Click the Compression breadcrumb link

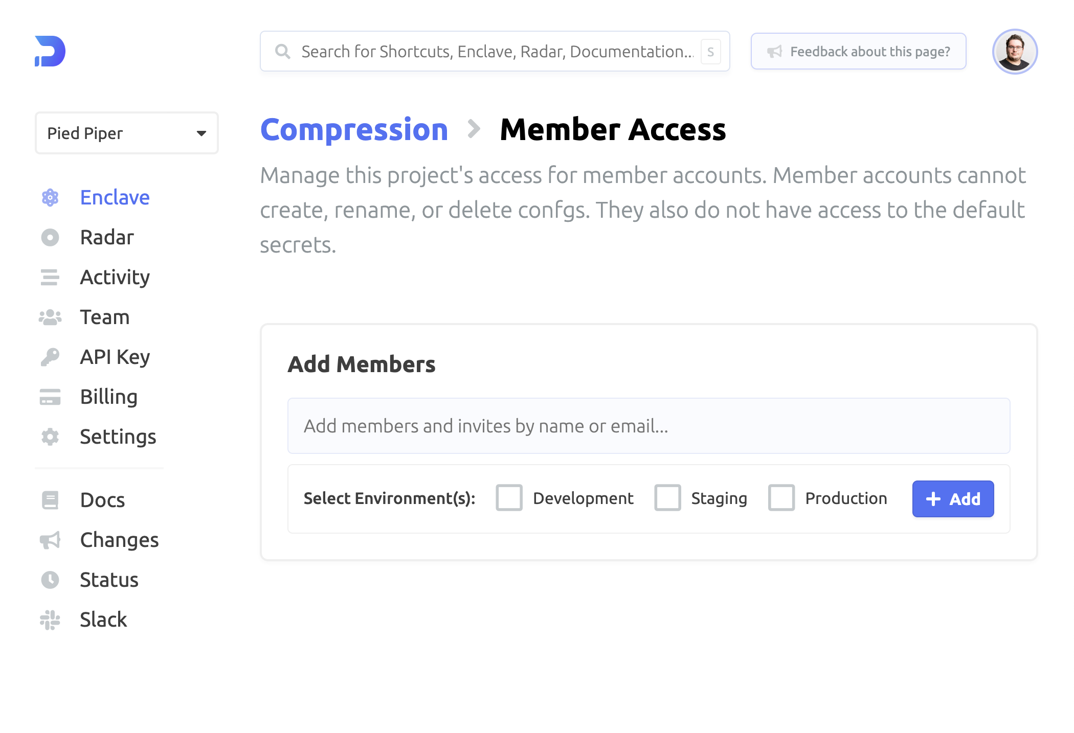(354, 130)
